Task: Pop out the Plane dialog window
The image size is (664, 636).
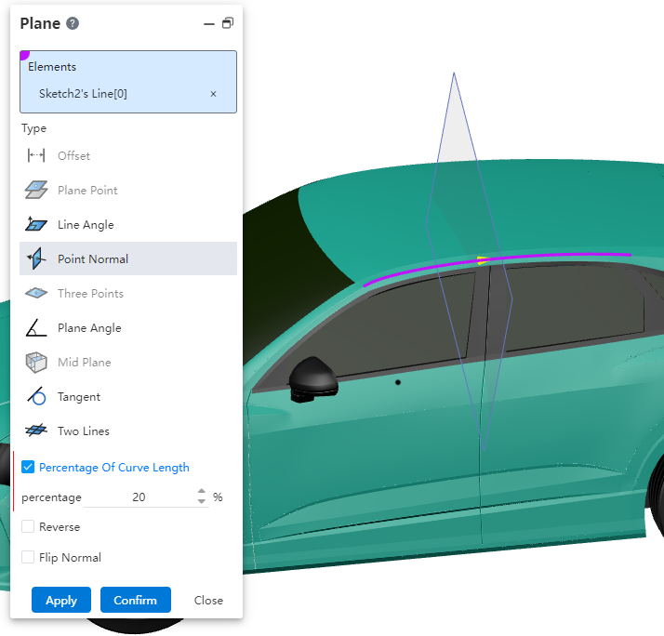Action: point(228,23)
